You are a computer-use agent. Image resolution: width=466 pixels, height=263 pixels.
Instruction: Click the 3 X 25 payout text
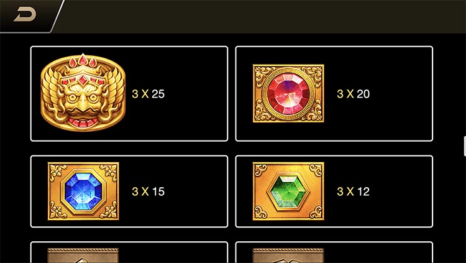point(148,94)
